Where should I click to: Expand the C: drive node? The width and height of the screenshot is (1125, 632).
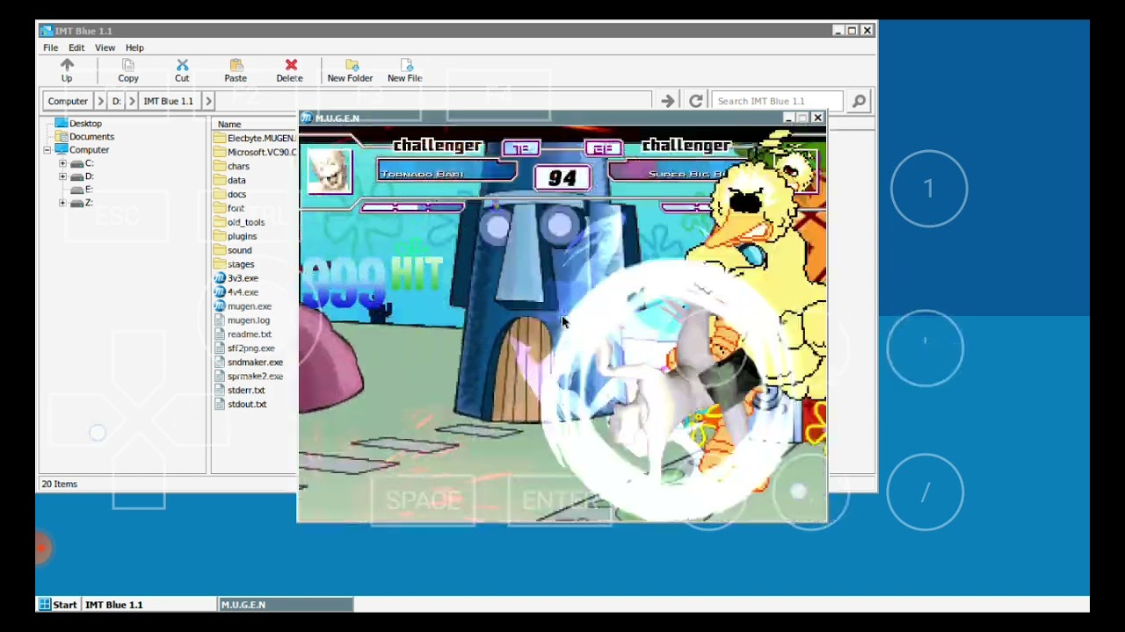click(x=62, y=163)
